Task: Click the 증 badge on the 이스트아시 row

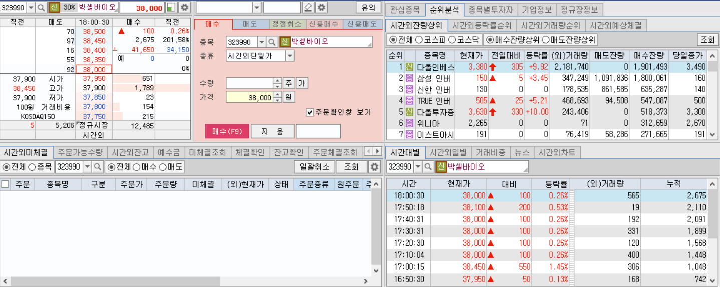Action: 410,134
